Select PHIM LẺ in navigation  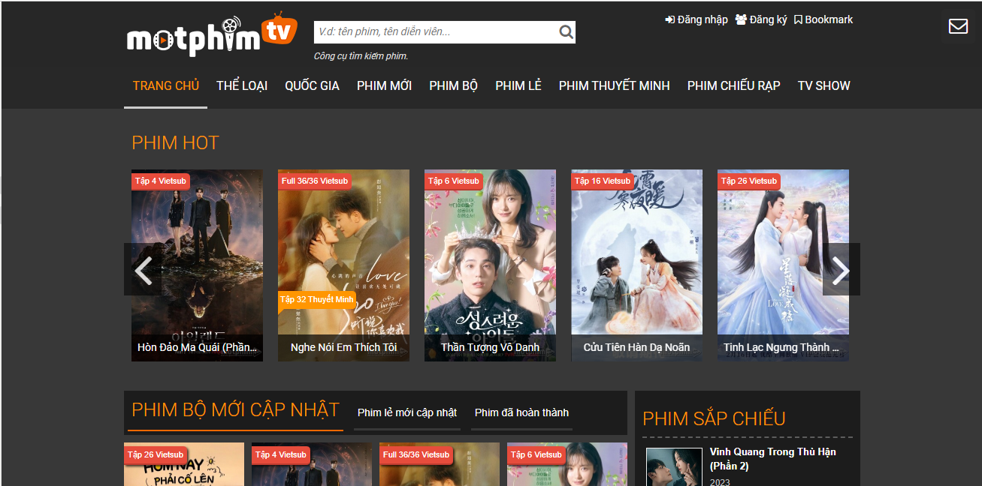(x=518, y=85)
